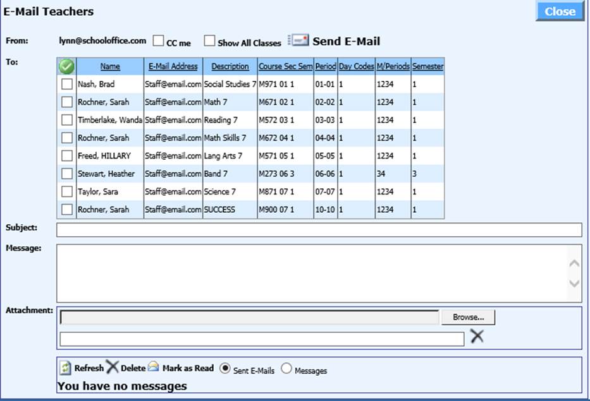
Task: Click the Delete X icon in messages bar
Action: [x=112, y=368]
